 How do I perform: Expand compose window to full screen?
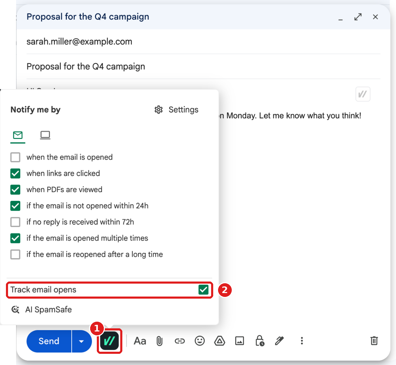pyautogui.click(x=358, y=17)
